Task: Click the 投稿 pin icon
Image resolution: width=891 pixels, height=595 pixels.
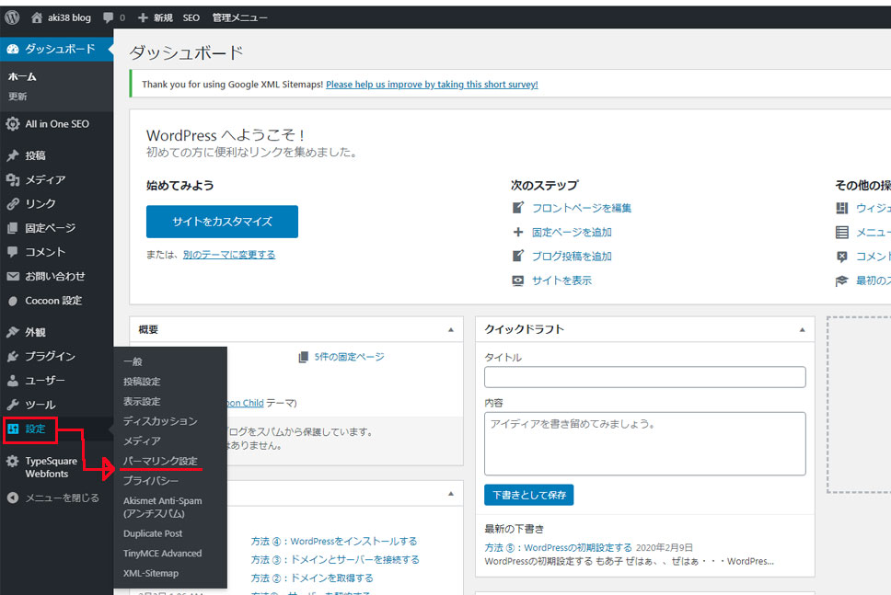Action: tap(13, 155)
